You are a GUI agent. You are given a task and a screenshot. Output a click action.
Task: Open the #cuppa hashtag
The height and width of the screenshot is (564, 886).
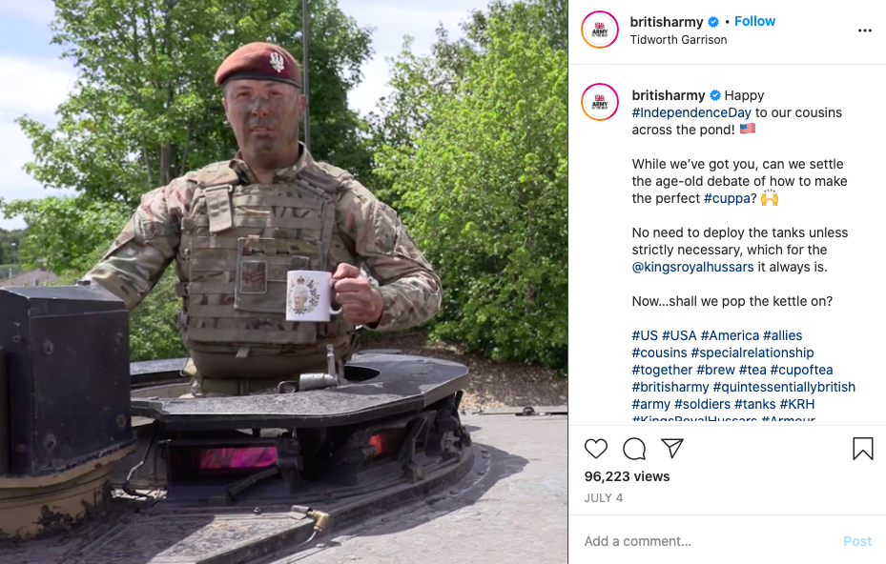727,199
